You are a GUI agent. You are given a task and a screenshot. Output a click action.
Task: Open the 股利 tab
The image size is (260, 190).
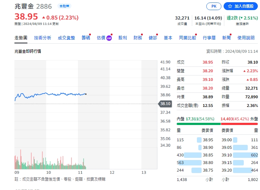coord(123,38)
